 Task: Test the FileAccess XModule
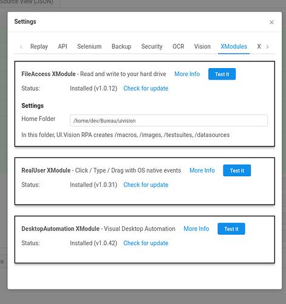[x=222, y=74]
